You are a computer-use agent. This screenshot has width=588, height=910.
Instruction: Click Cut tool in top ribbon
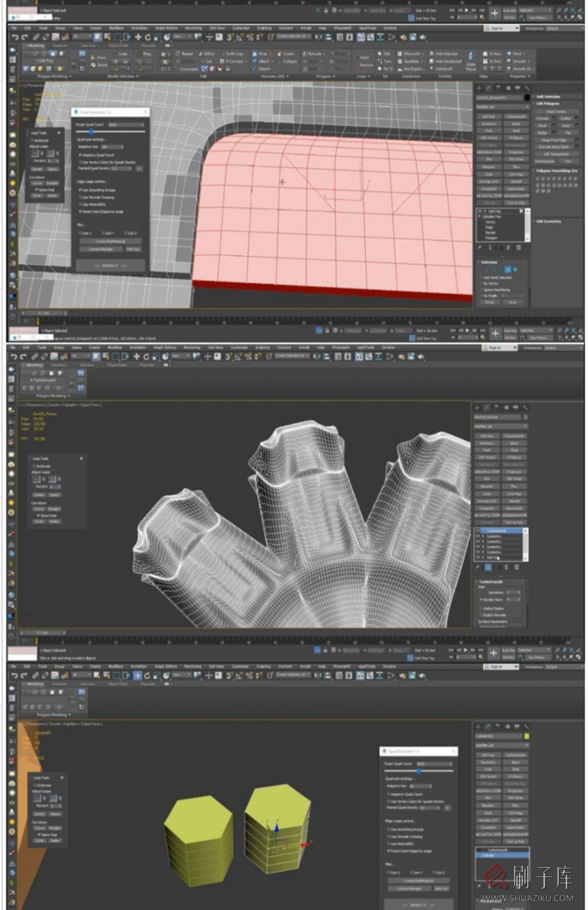[x=207, y=61]
